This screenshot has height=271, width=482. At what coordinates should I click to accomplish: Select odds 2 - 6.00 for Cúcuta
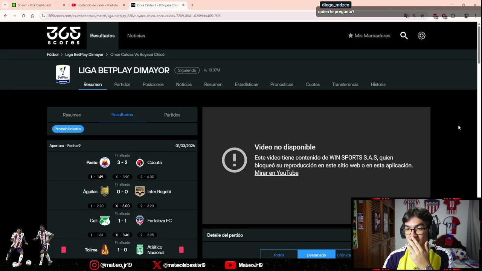tap(147, 177)
